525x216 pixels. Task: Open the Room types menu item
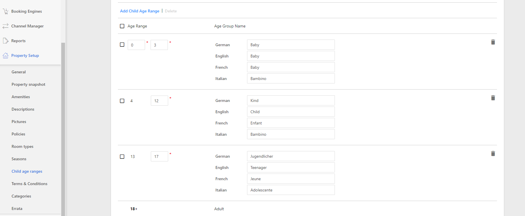(23, 146)
